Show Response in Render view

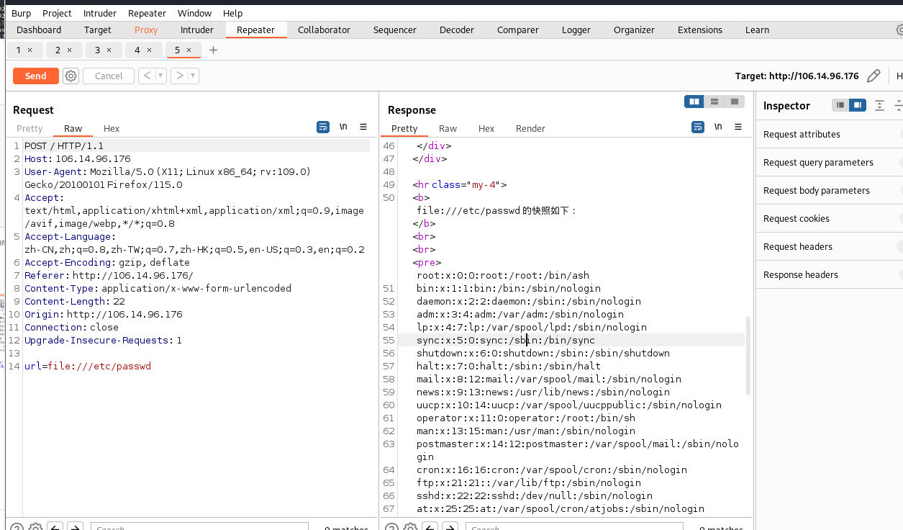tap(530, 128)
